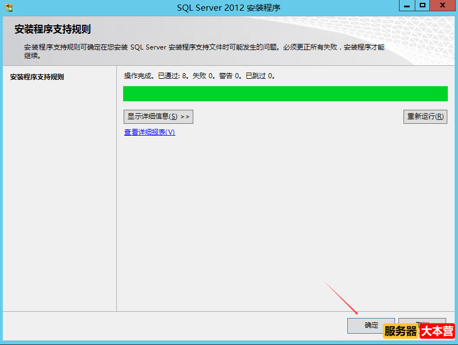458x345 pixels.
Task: Minimize the SQL Server setup window
Action: tap(407, 6)
